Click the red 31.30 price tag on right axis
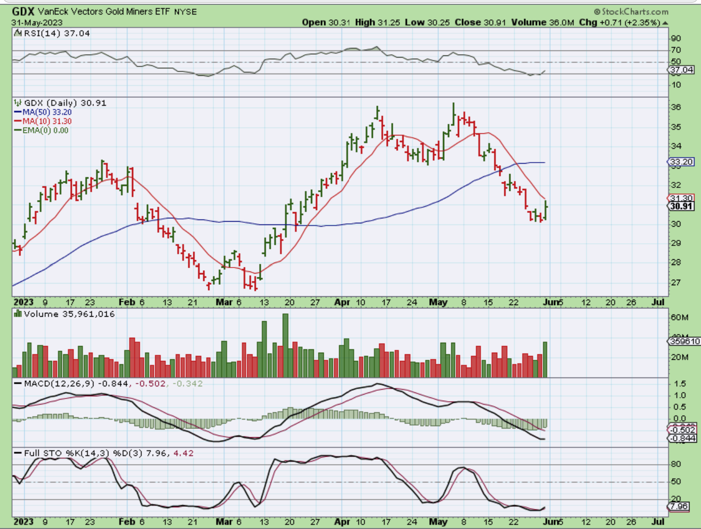Viewport: 701px width, 529px height. (x=682, y=198)
